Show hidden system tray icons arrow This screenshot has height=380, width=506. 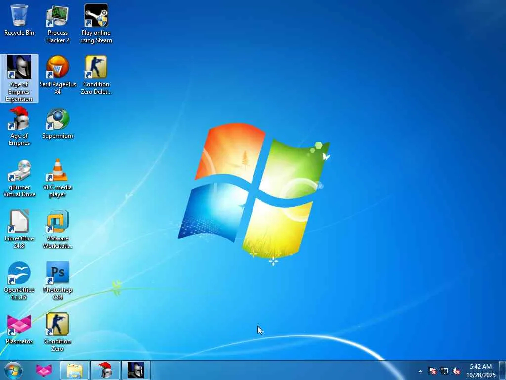(420, 371)
